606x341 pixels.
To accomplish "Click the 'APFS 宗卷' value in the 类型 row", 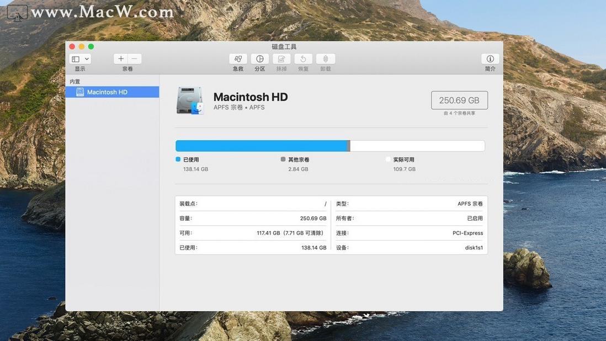I will pos(470,204).
